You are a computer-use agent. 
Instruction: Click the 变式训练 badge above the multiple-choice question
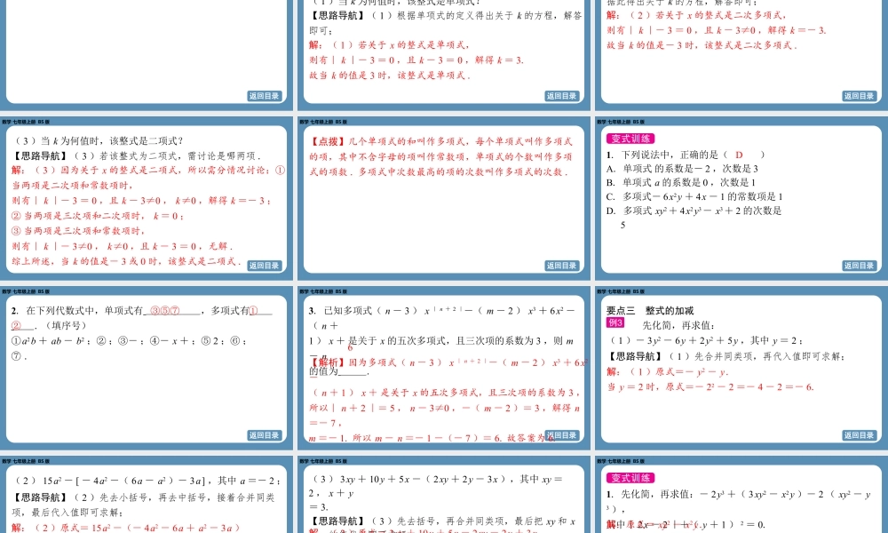630,139
